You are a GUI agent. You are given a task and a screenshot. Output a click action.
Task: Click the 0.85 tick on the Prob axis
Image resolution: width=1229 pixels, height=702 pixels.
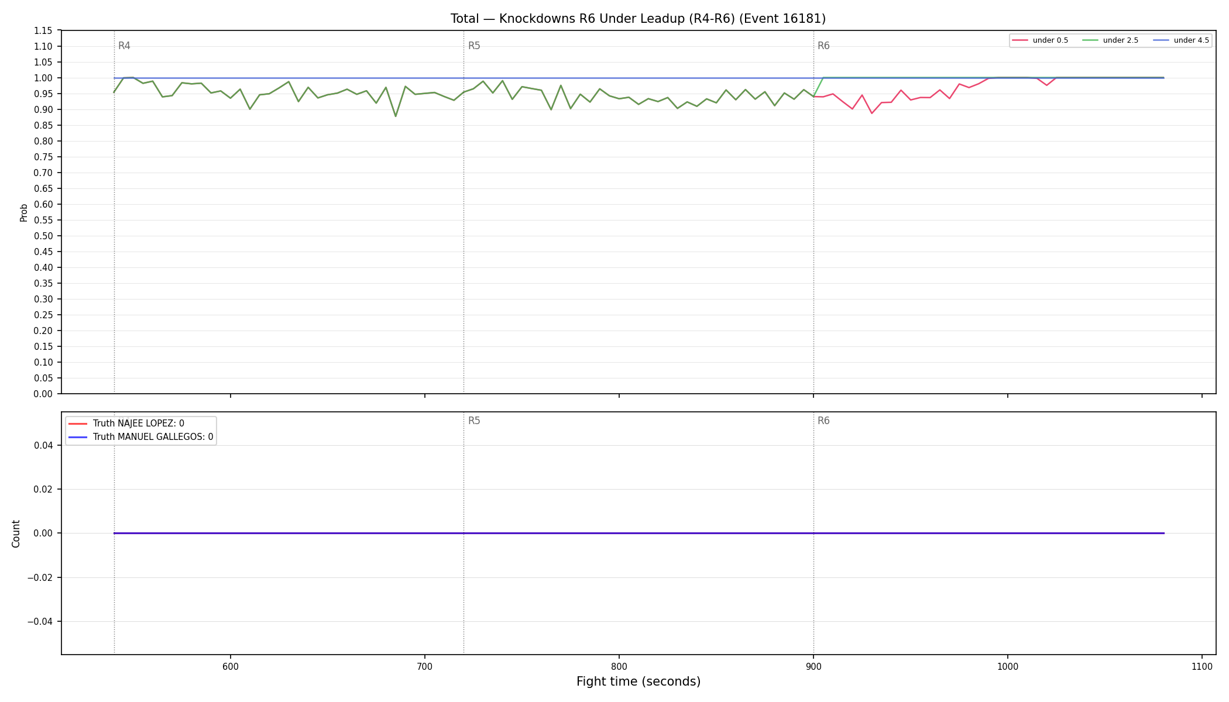(x=44, y=126)
